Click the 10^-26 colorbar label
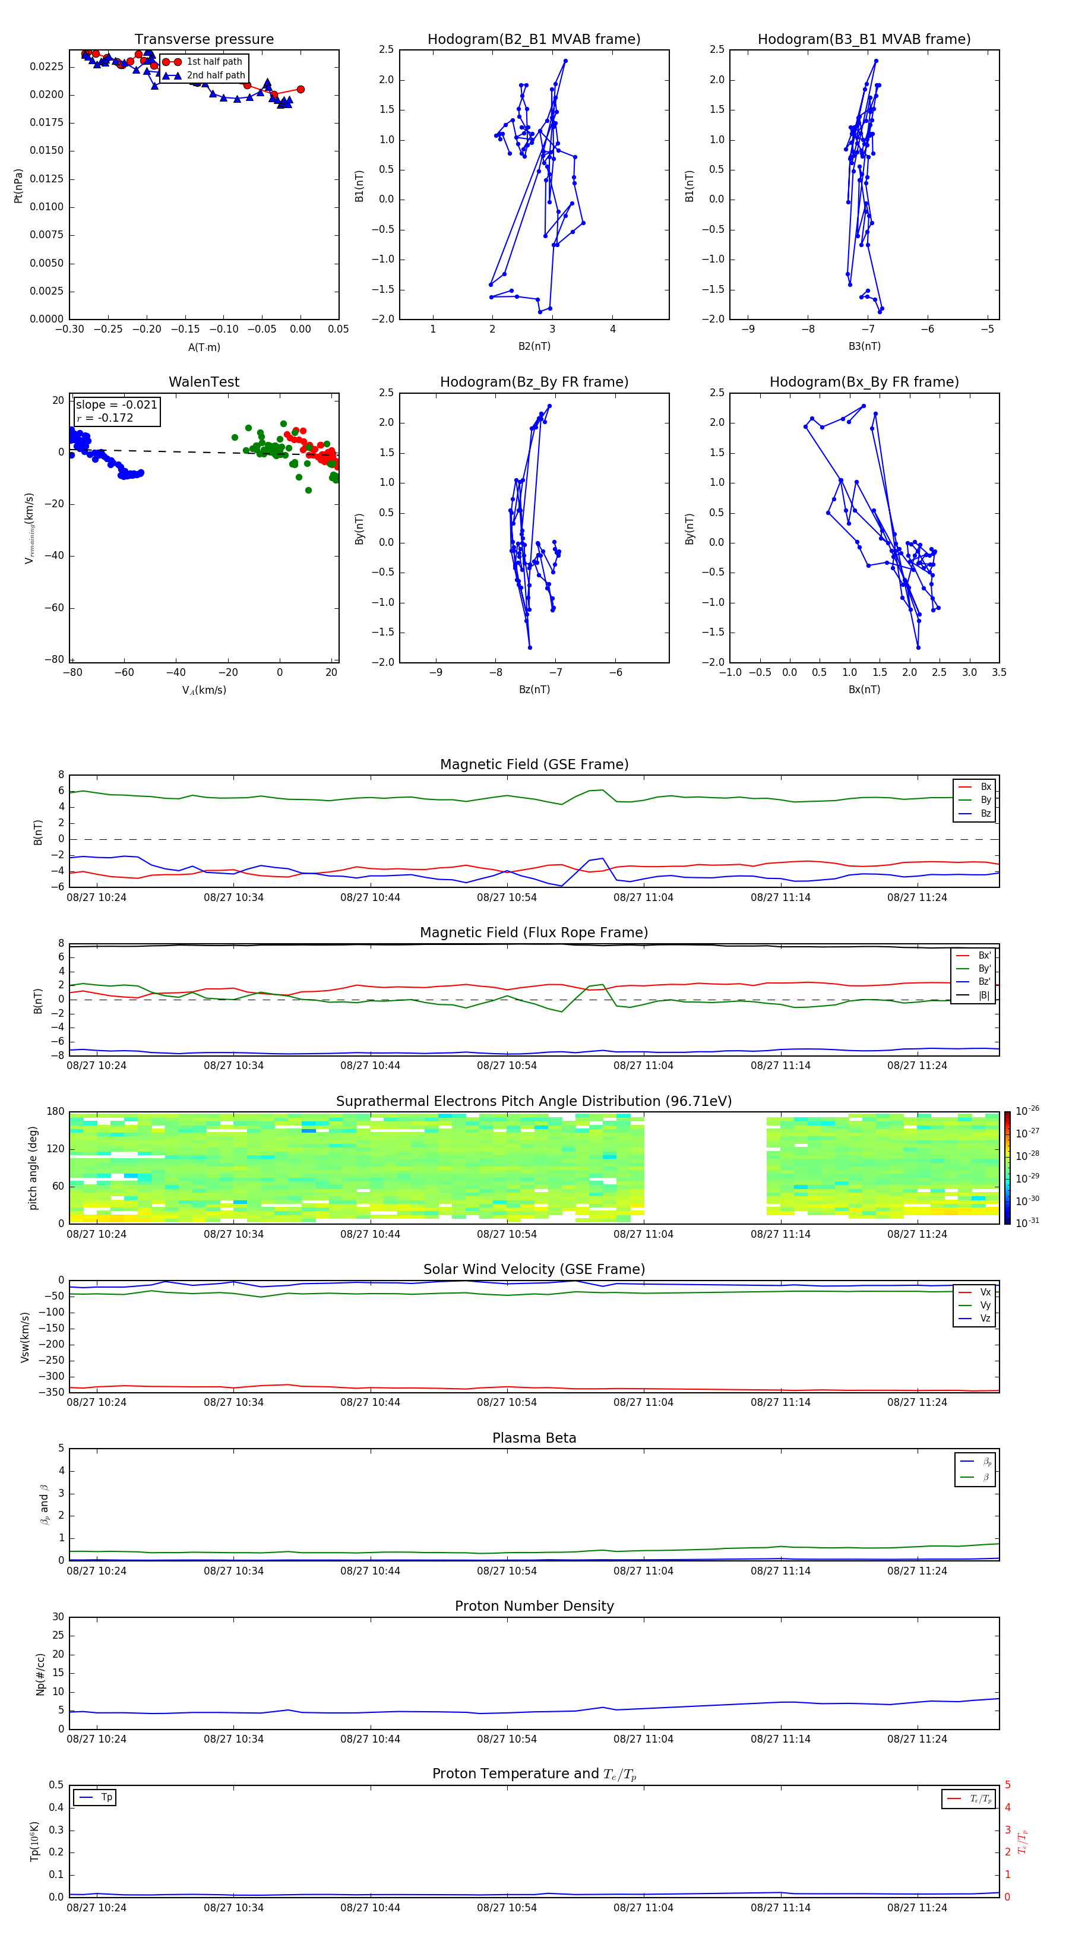 tap(1027, 1111)
